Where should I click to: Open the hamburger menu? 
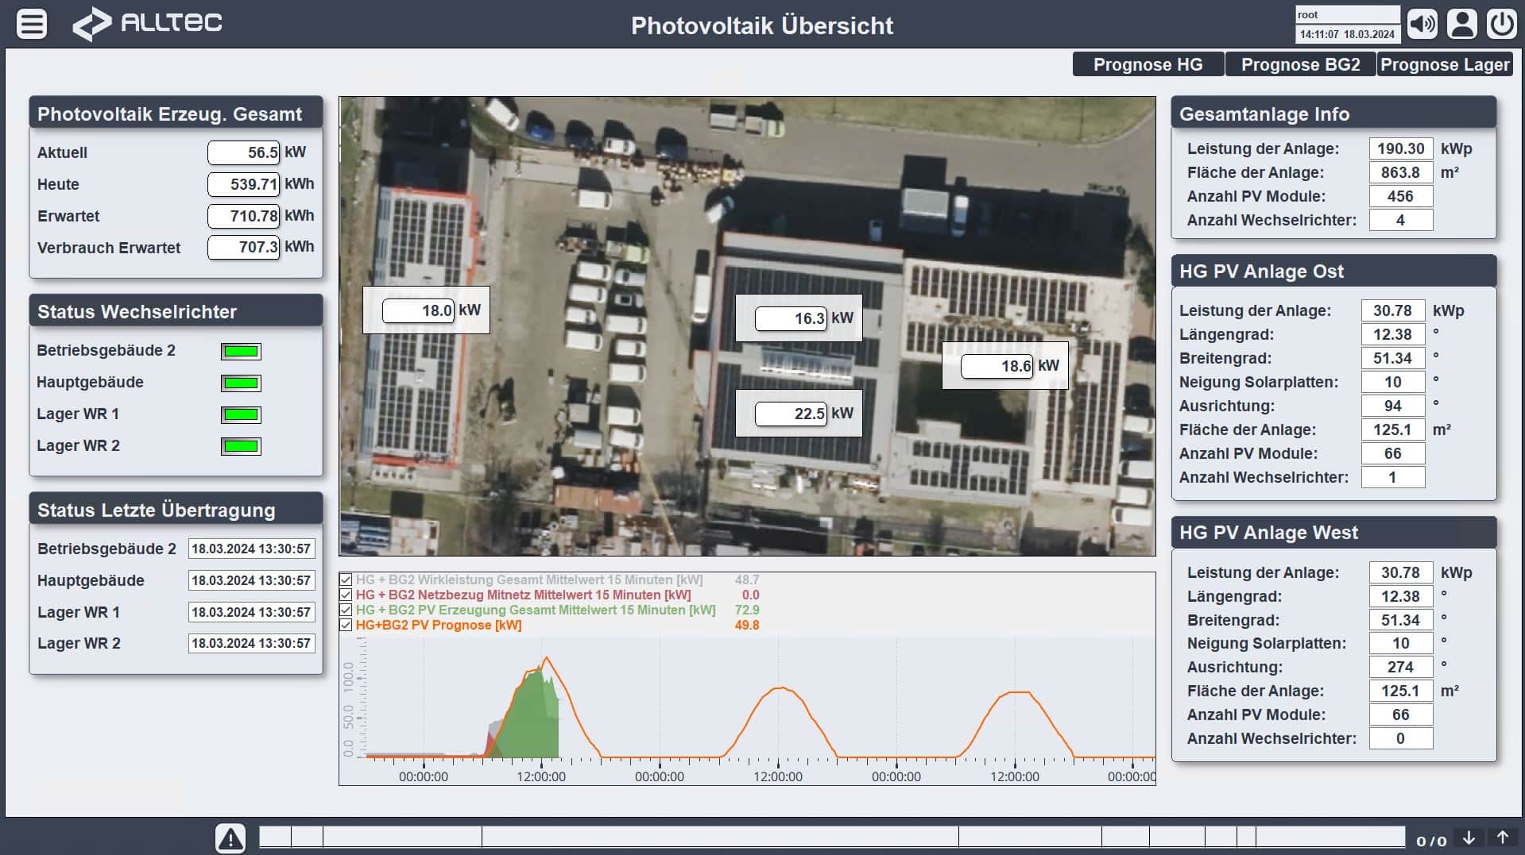pyautogui.click(x=32, y=24)
